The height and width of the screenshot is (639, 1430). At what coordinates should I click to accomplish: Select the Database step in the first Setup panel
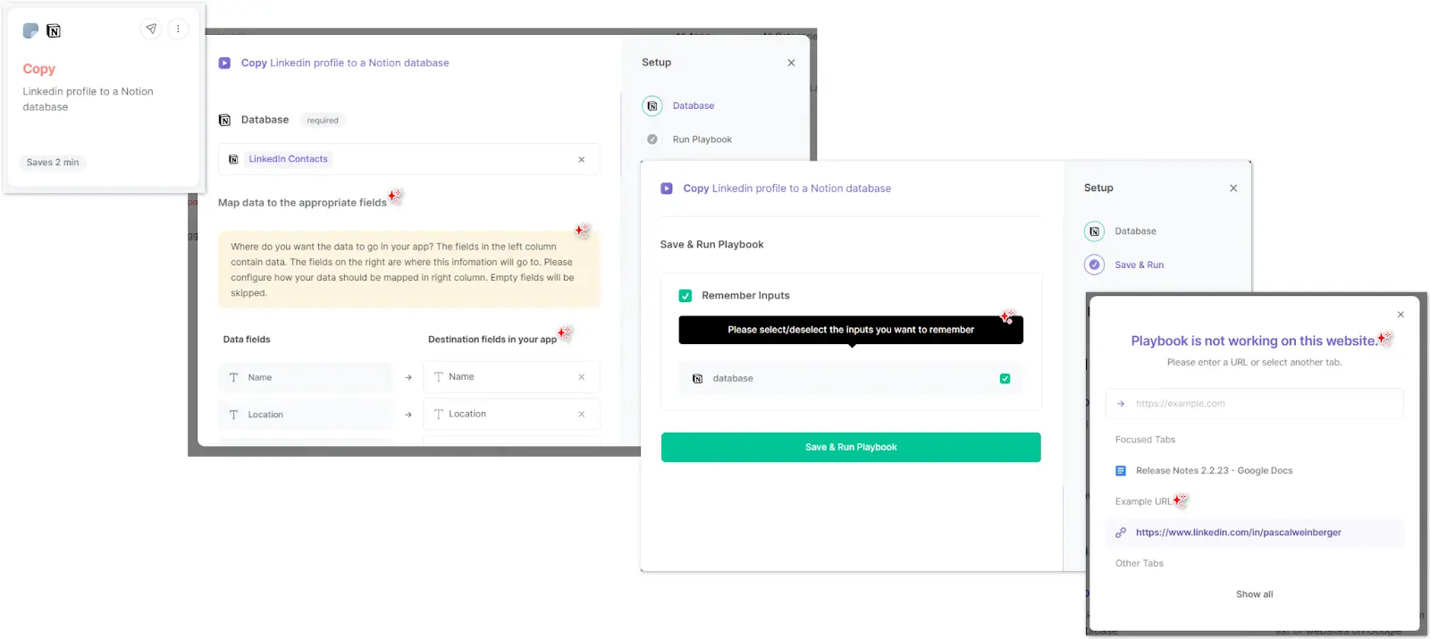(x=694, y=105)
